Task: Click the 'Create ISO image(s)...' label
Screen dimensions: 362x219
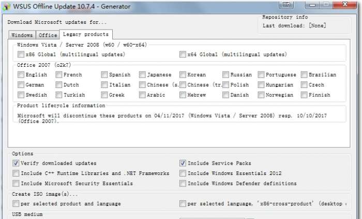Action: (x=45, y=194)
